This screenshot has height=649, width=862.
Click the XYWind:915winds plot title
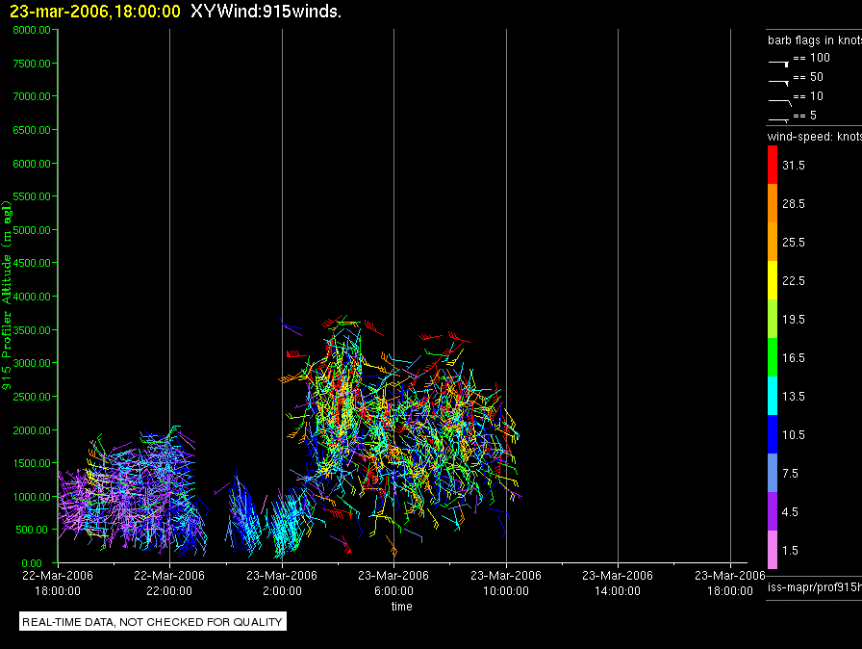(x=266, y=11)
